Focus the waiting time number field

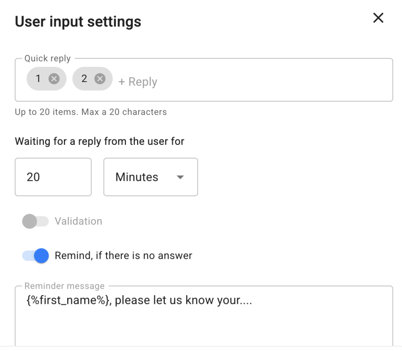click(x=53, y=177)
